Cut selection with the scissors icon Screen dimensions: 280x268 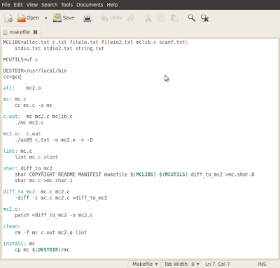pyautogui.click(x=148, y=18)
